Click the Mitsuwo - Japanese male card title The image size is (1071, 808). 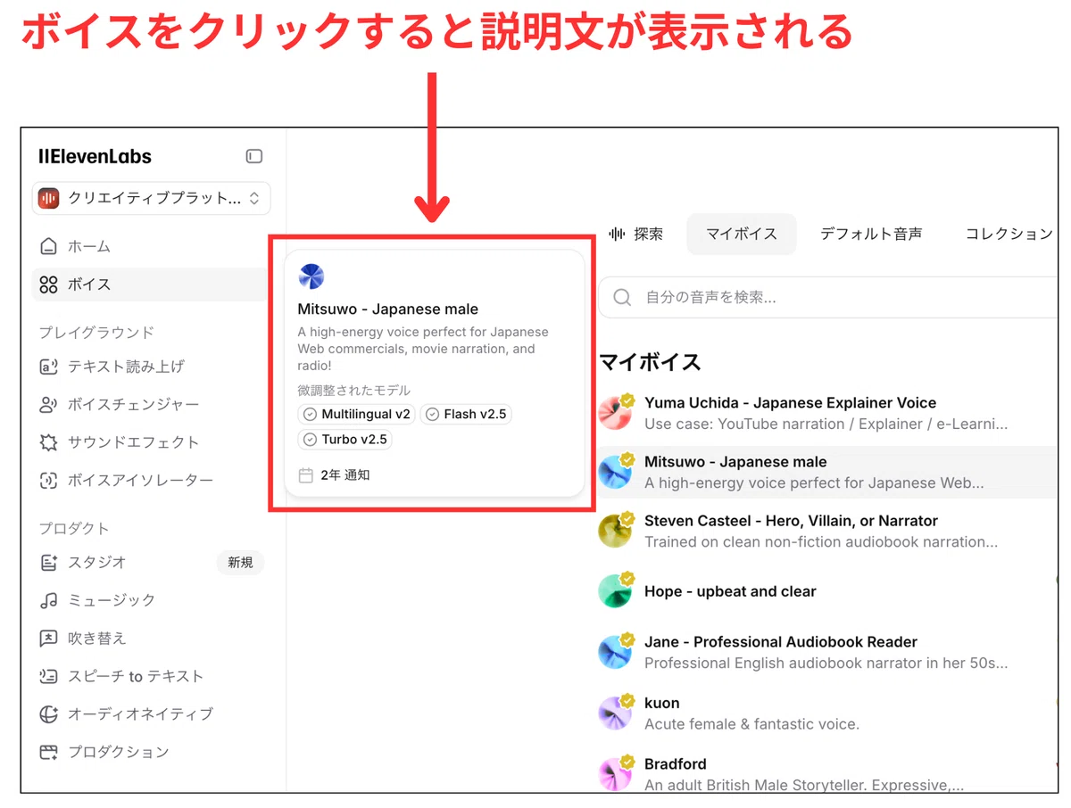point(388,309)
